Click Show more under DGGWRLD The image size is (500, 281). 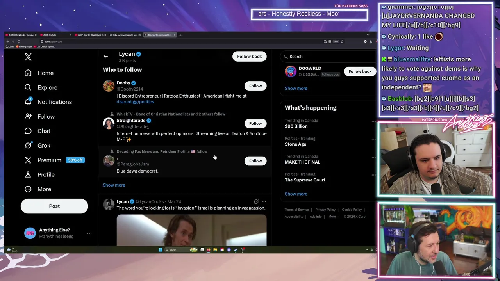(x=296, y=88)
